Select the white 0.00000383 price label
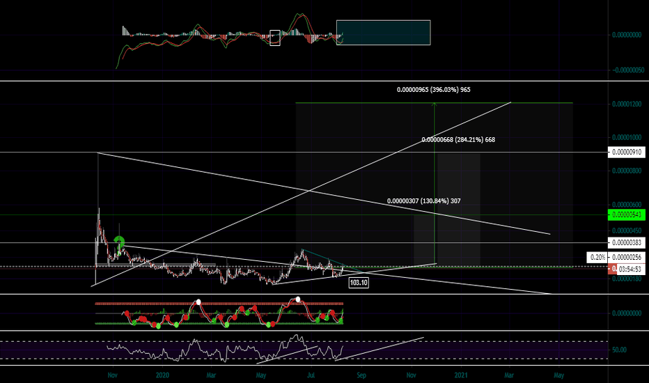This screenshot has height=383, width=649. pos(627,242)
